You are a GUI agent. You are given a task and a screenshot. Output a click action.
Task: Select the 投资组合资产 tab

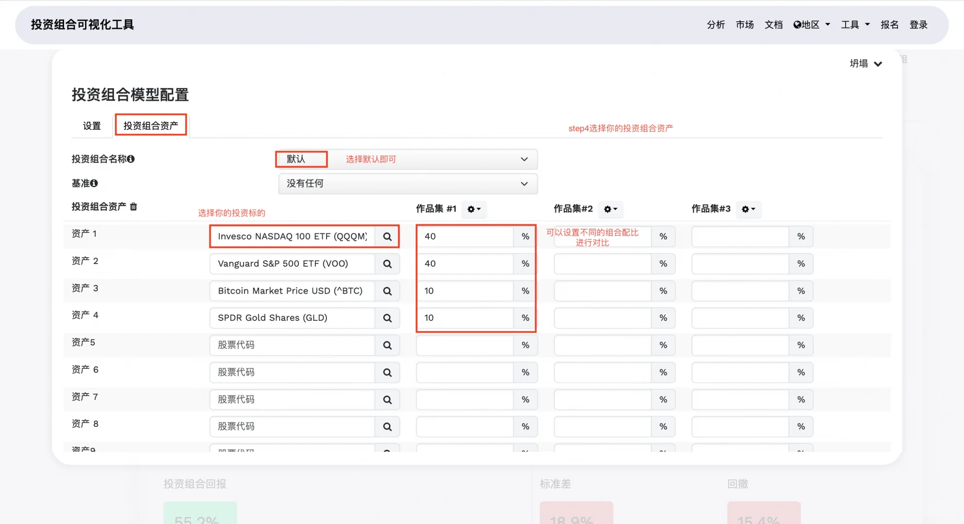click(151, 125)
